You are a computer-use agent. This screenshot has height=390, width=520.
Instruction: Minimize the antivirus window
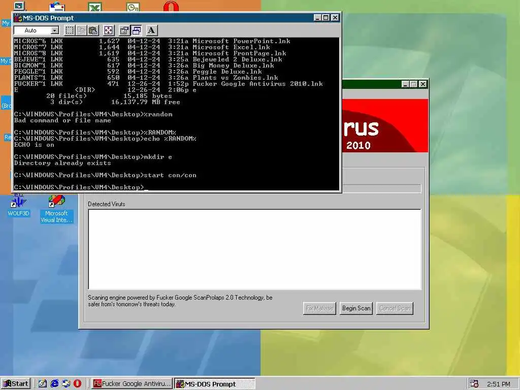(405, 84)
